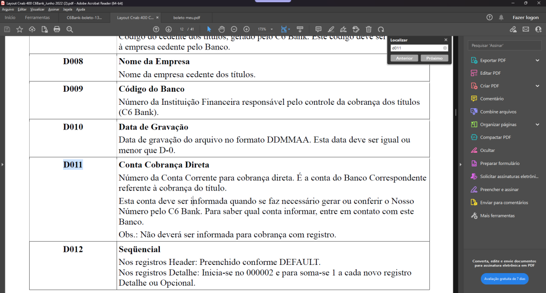Open Mais ferramentas
The image size is (546, 293).
(x=497, y=215)
